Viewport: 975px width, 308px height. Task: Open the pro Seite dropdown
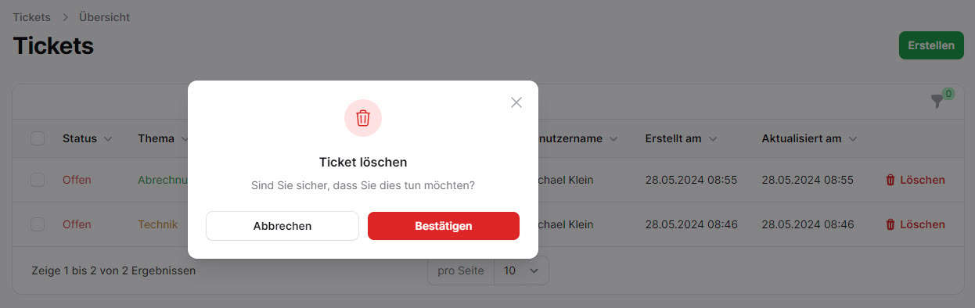521,270
